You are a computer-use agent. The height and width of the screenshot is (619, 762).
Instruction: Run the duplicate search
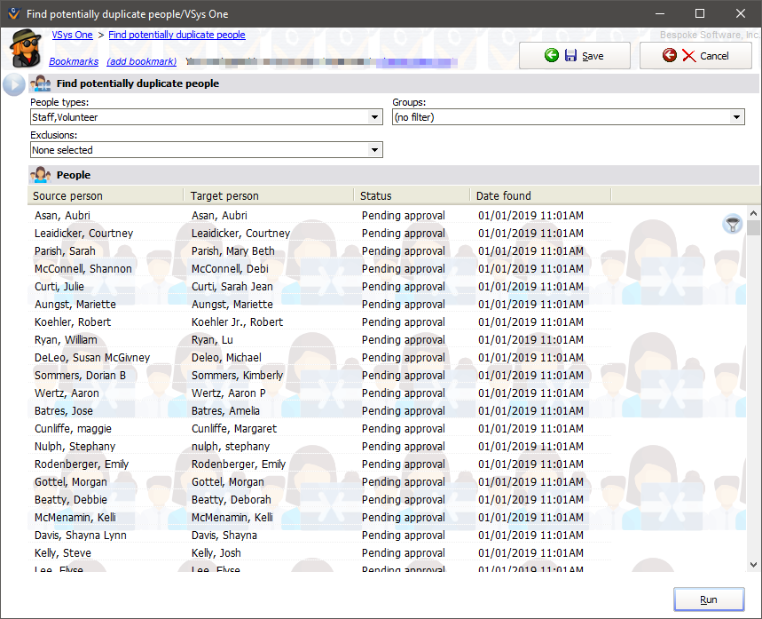tap(708, 599)
